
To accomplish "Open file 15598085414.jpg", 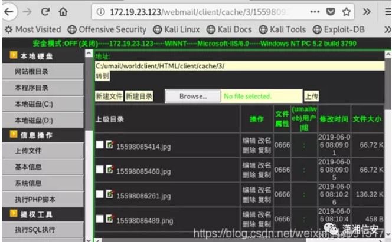I will tap(143, 147).
